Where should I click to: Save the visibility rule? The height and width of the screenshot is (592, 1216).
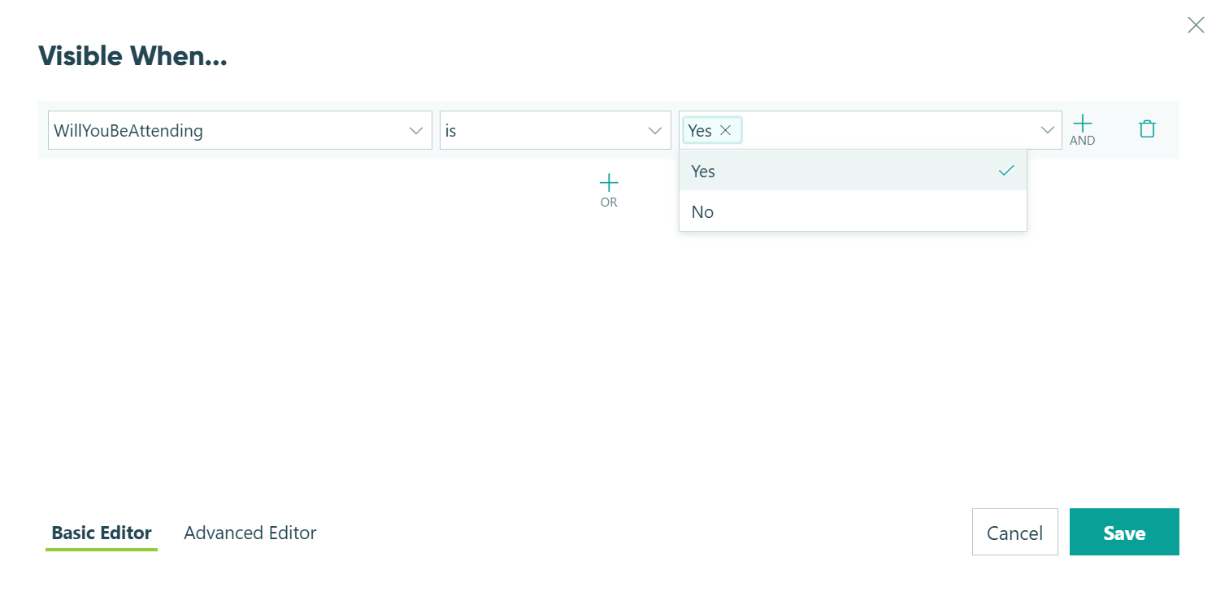tap(1124, 533)
